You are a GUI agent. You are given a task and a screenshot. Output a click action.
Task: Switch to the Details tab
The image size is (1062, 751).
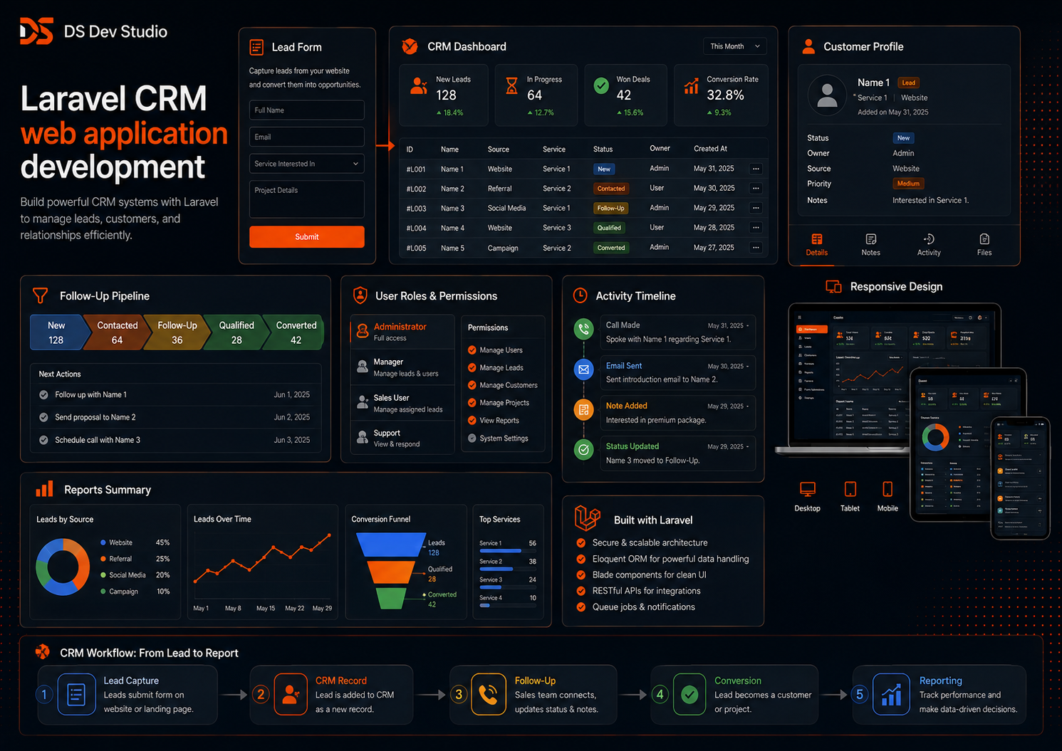coord(817,245)
